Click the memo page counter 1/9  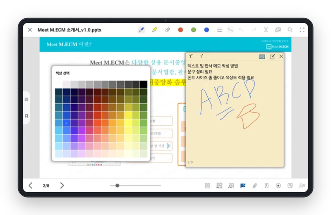click(x=190, y=162)
